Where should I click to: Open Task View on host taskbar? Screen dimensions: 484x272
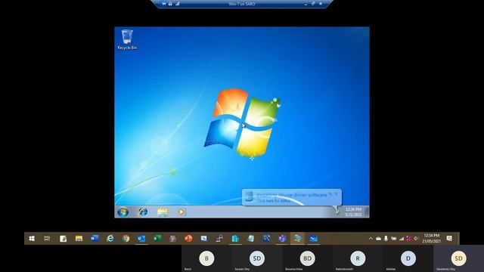point(47,239)
